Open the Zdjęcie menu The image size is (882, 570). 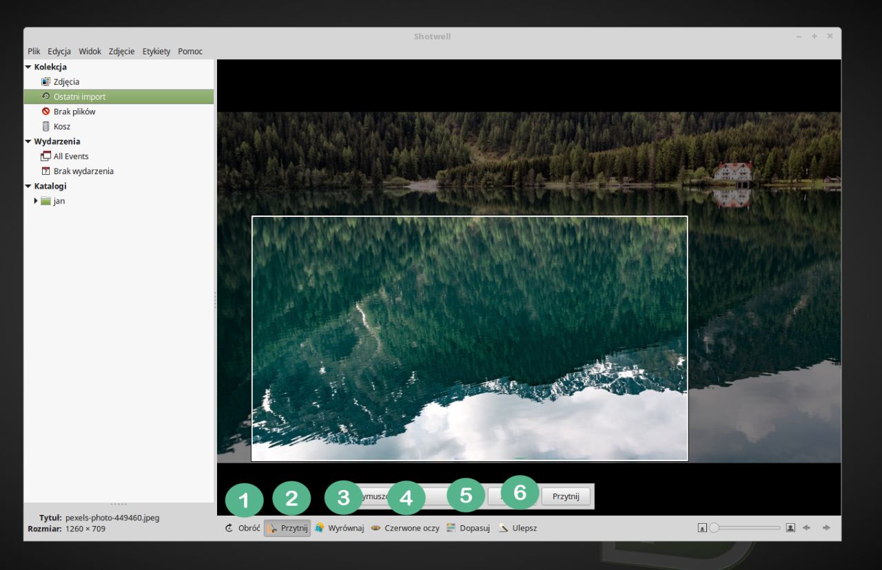pyautogui.click(x=122, y=52)
